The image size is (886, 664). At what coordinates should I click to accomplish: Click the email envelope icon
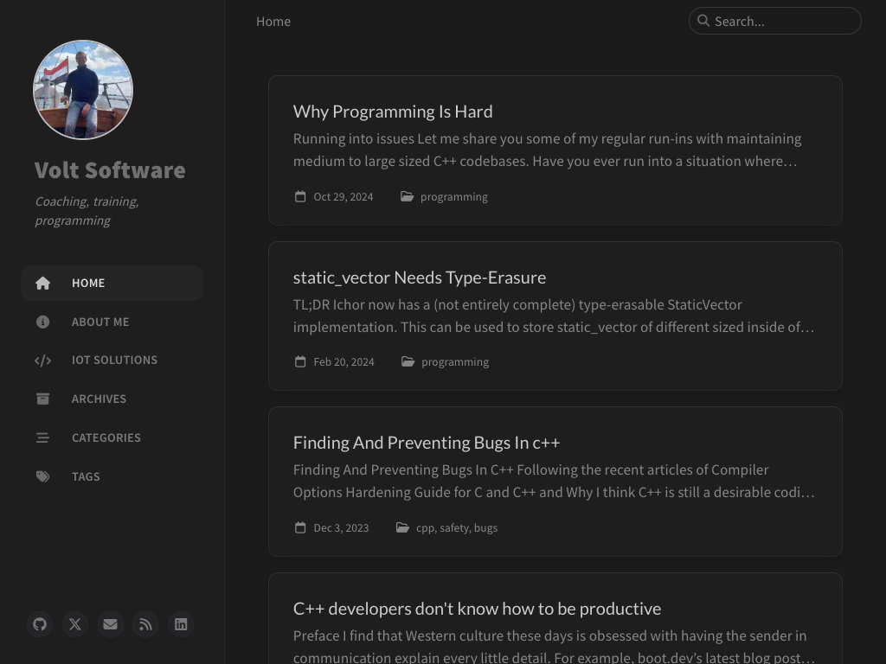pyautogui.click(x=110, y=624)
